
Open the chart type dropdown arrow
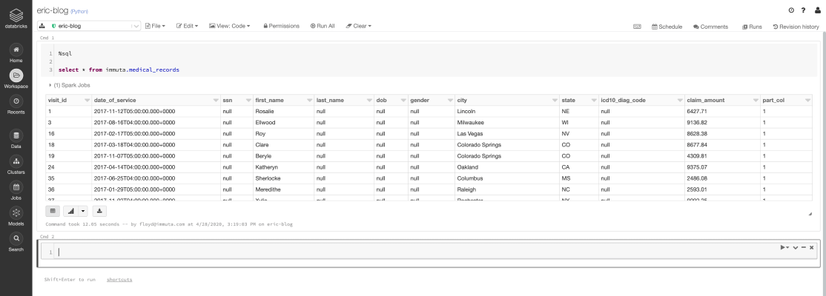tap(83, 211)
